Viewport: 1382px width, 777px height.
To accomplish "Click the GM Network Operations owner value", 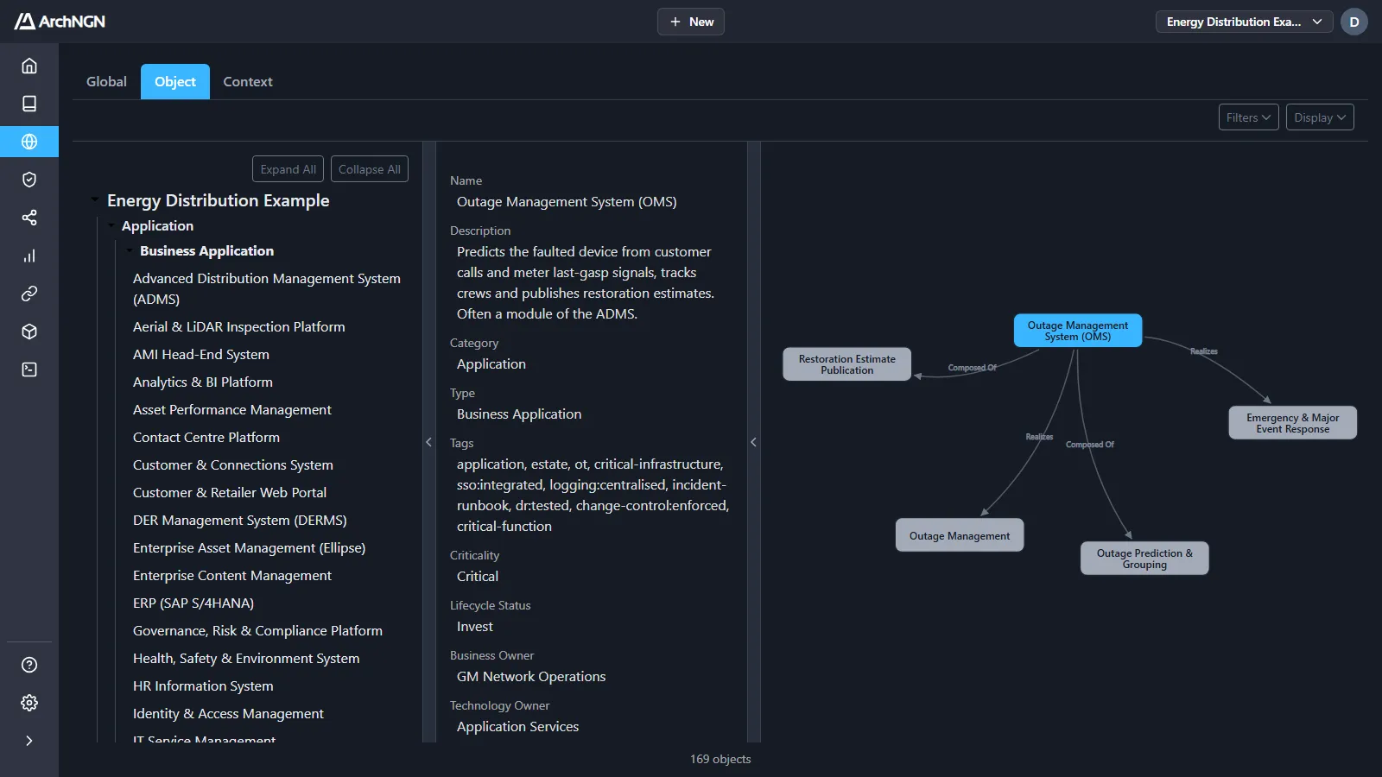I will click(x=531, y=677).
